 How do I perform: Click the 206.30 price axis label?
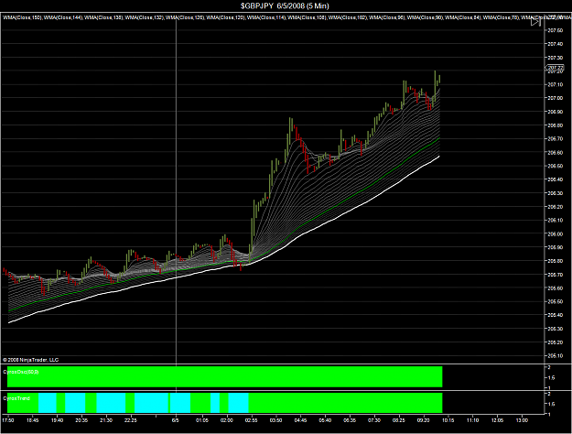[556, 193]
